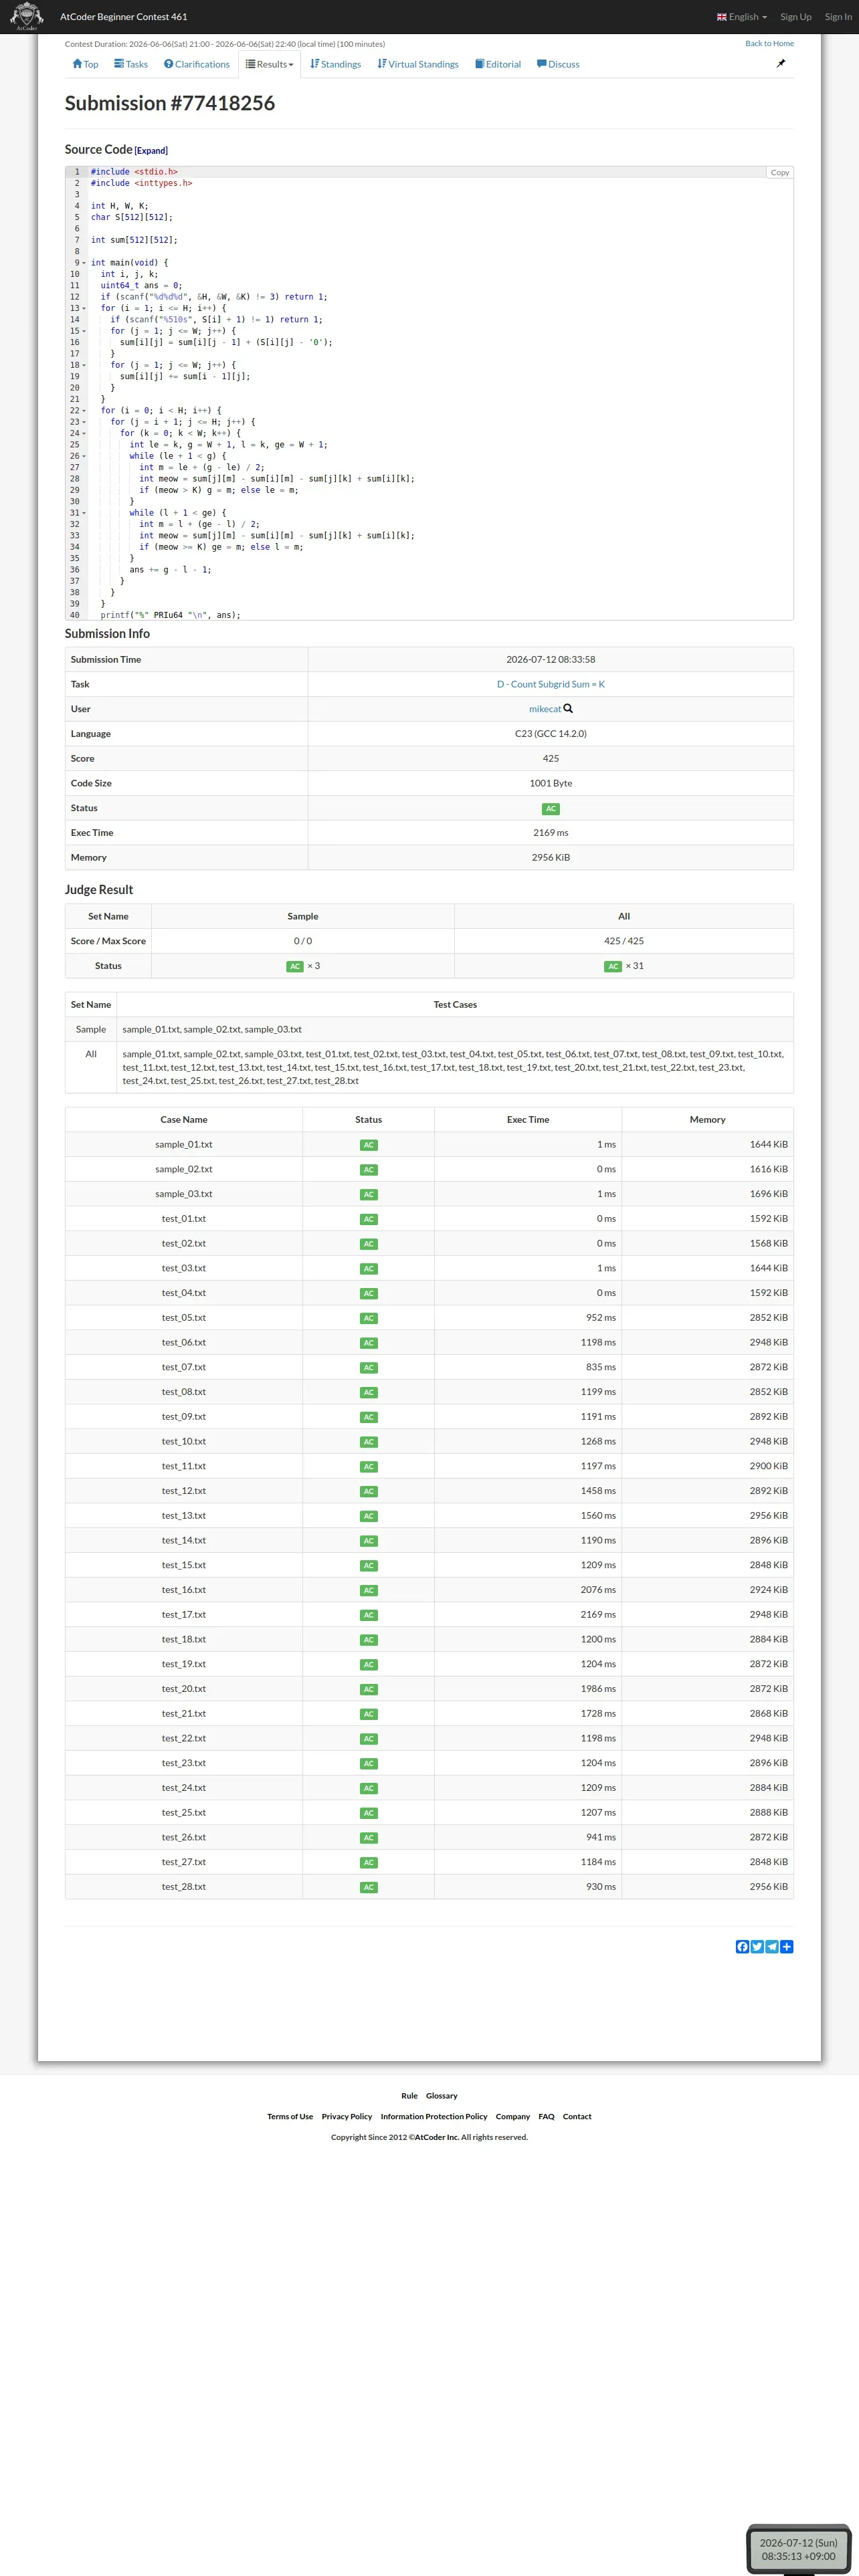Click the Code Size value 1001 Byte
Viewport: 859px width, 2576px height.
(x=551, y=783)
